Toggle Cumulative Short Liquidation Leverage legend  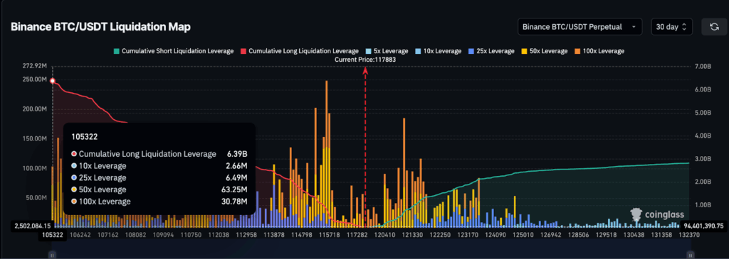(173, 51)
